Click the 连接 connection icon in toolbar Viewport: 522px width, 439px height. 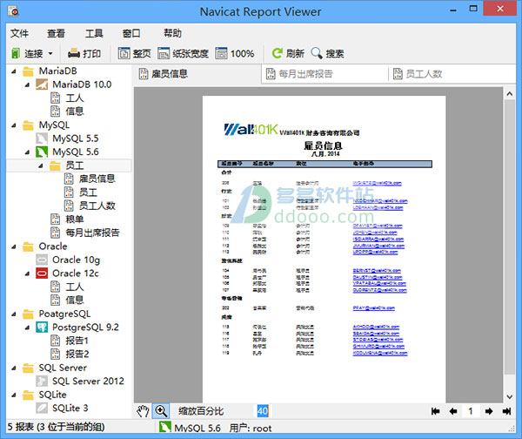[16, 53]
